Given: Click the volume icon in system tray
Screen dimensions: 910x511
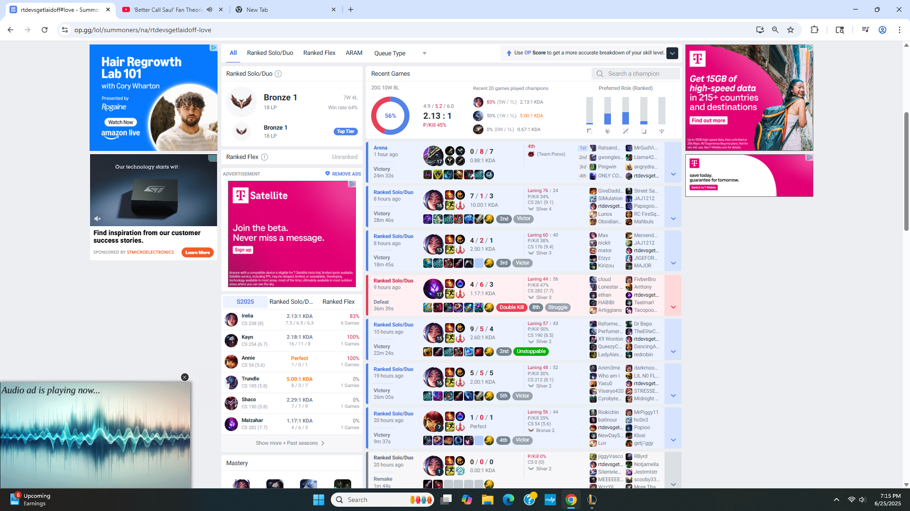Looking at the screenshot, I should pyautogui.click(x=862, y=500).
